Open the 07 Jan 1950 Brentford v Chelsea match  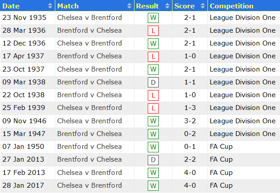pyautogui.click(x=89, y=147)
